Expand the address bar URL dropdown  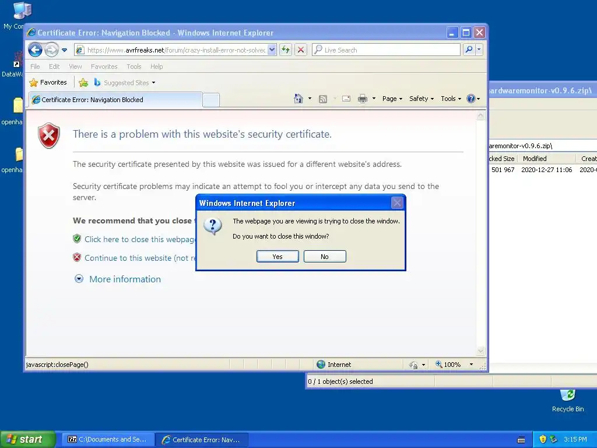point(272,50)
